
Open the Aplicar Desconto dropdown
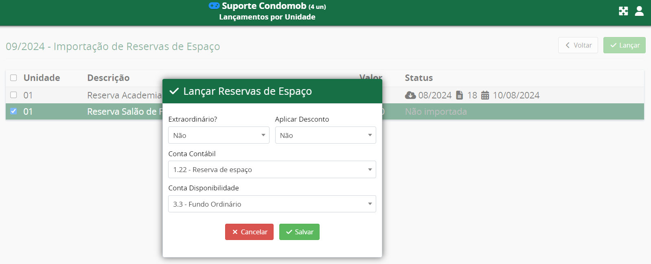tap(325, 135)
